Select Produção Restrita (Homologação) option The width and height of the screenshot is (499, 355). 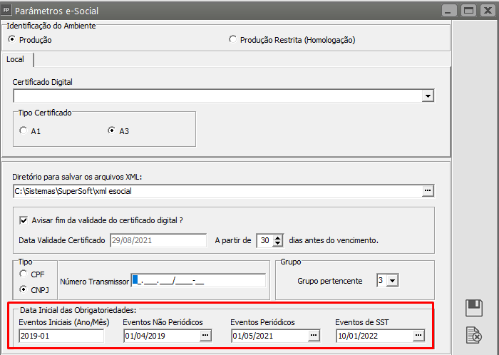click(x=232, y=40)
